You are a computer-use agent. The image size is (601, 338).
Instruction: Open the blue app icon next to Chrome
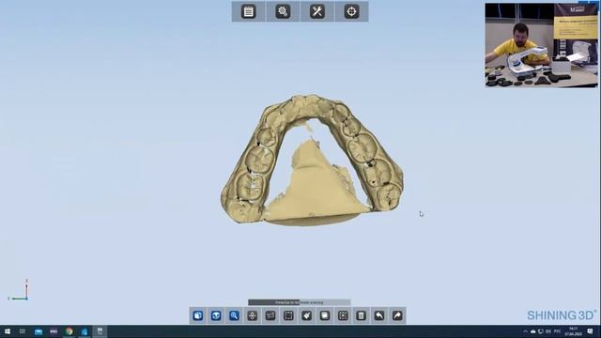pos(85,331)
